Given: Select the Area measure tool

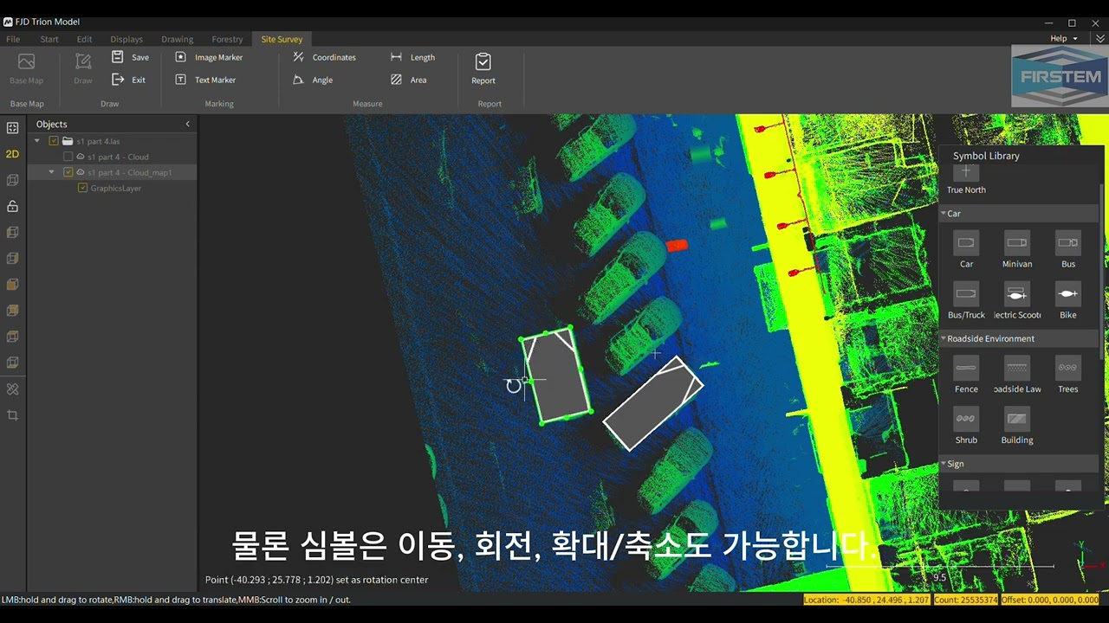Looking at the screenshot, I should point(408,80).
